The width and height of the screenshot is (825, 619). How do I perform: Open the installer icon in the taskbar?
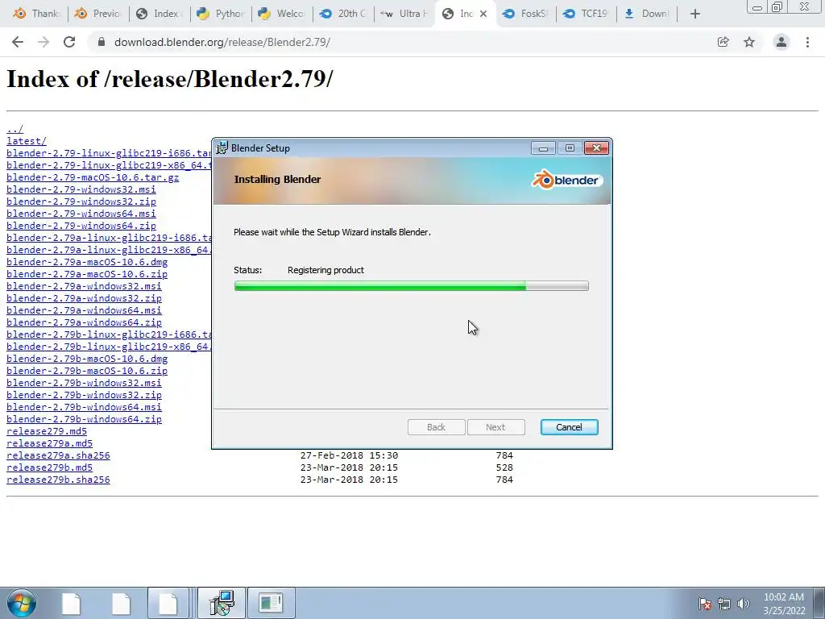[x=222, y=603]
